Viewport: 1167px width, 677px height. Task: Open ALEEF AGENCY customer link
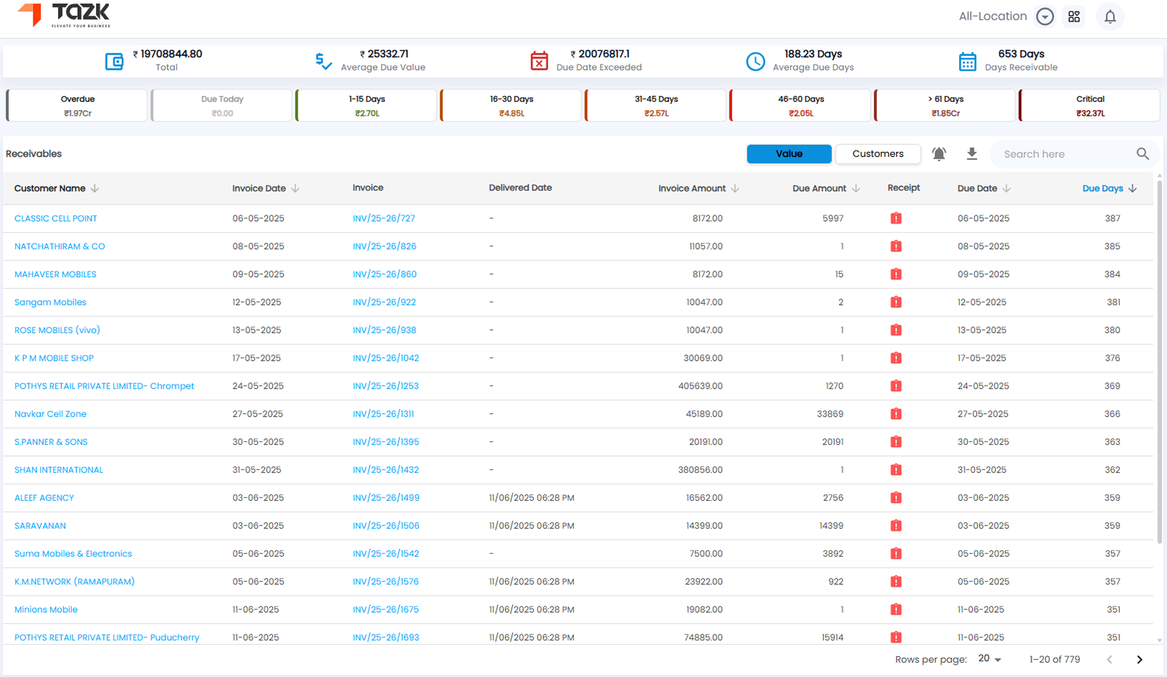(44, 498)
